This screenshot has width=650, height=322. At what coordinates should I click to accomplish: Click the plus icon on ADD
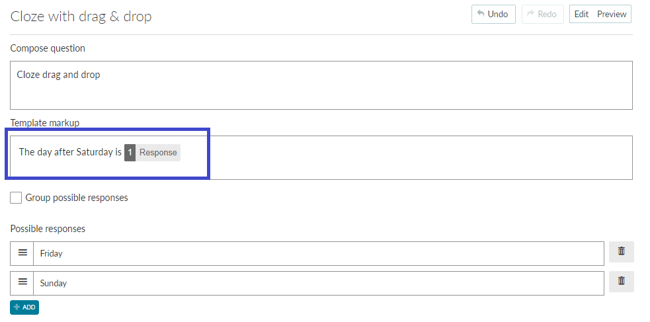pyautogui.click(x=17, y=307)
